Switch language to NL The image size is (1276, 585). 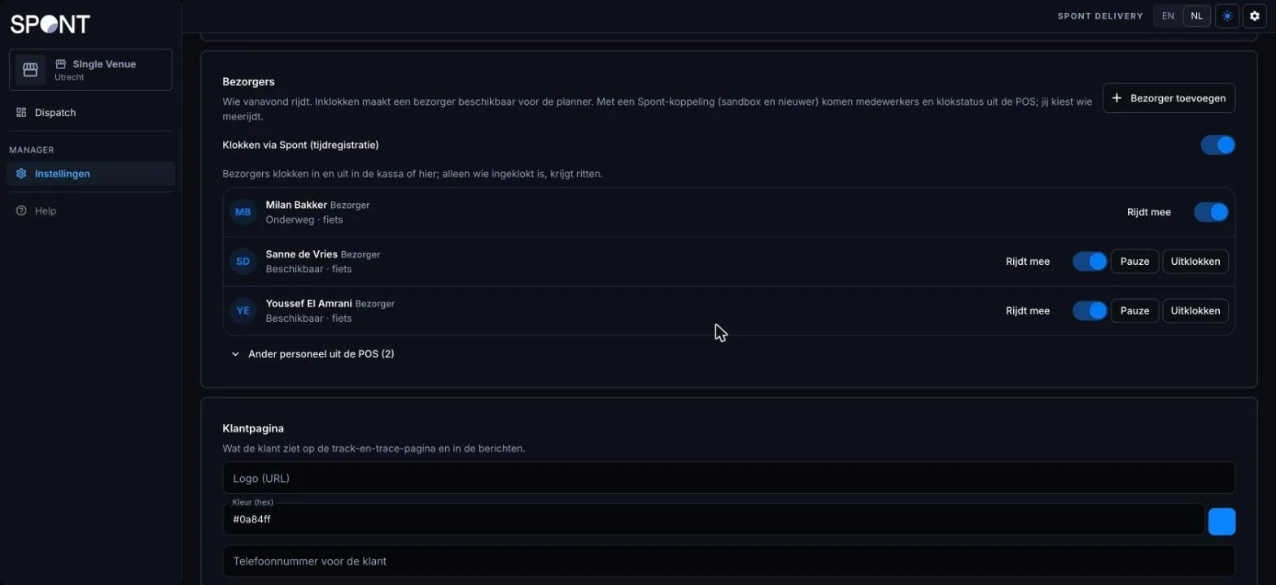[1196, 16]
